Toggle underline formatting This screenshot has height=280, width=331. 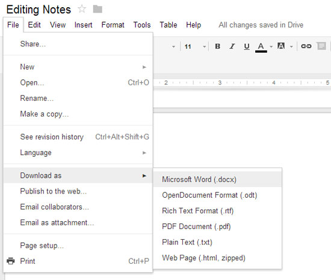(x=247, y=46)
